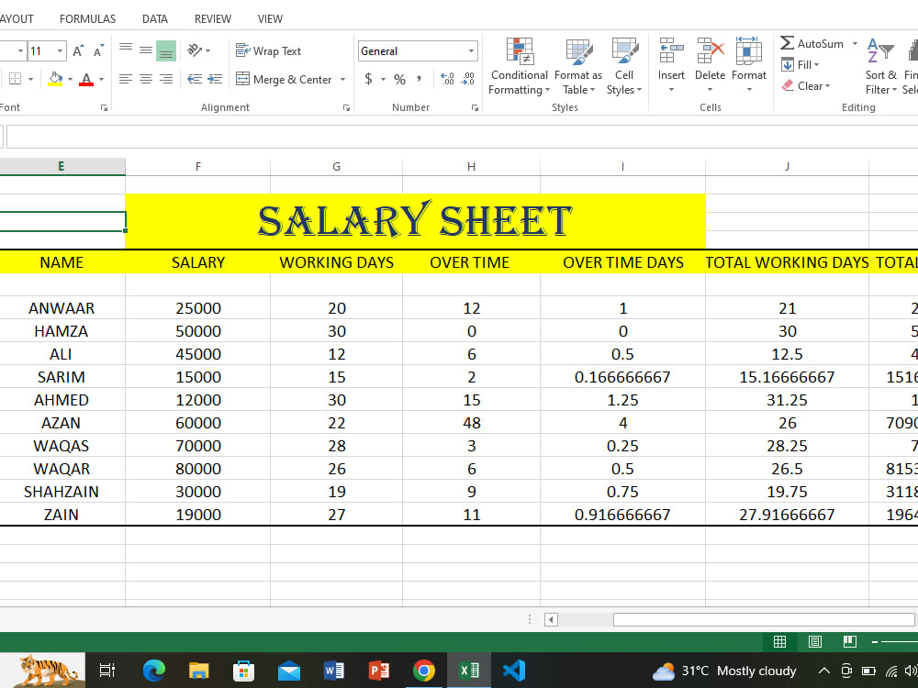
Task: Click the zoom out minus button
Action: 875,642
